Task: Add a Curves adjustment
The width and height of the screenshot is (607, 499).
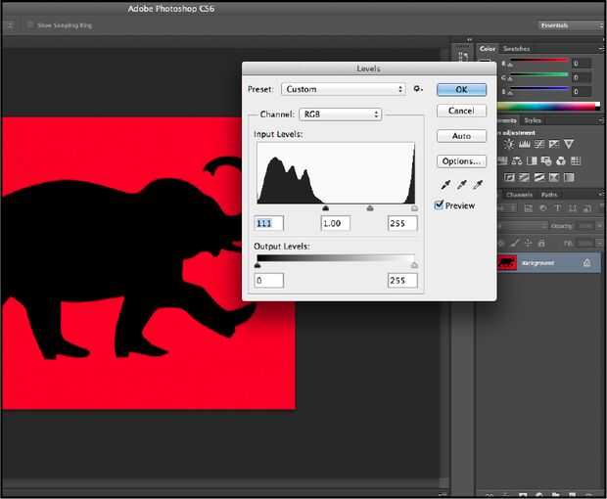Action: click(x=539, y=144)
